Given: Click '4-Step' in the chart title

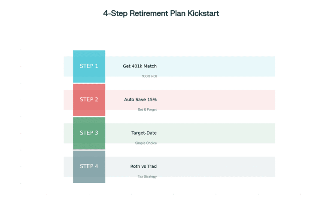Looking at the screenshot, I should [x=115, y=13].
